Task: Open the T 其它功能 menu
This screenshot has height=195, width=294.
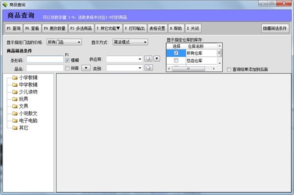Action: pos(108,28)
